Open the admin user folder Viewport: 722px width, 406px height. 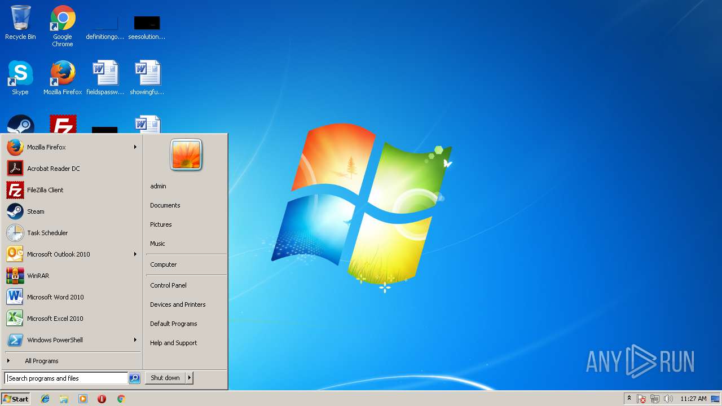click(186, 186)
